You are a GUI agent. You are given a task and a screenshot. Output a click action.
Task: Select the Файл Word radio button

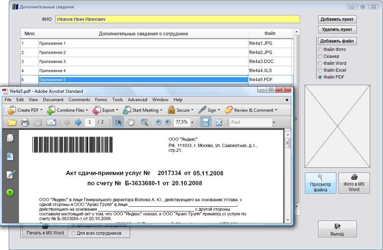[320, 63]
